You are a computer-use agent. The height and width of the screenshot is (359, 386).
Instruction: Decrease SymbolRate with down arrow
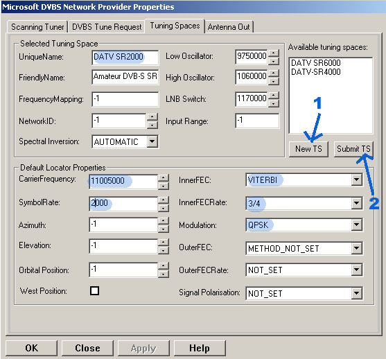pyautogui.click(x=164, y=209)
